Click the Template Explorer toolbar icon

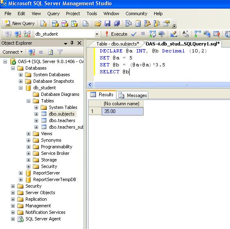click(x=157, y=23)
